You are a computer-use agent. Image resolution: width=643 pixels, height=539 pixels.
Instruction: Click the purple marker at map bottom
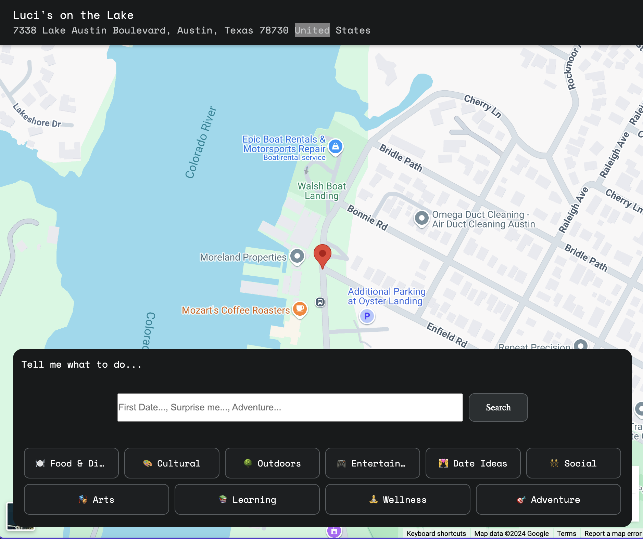(x=334, y=531)
